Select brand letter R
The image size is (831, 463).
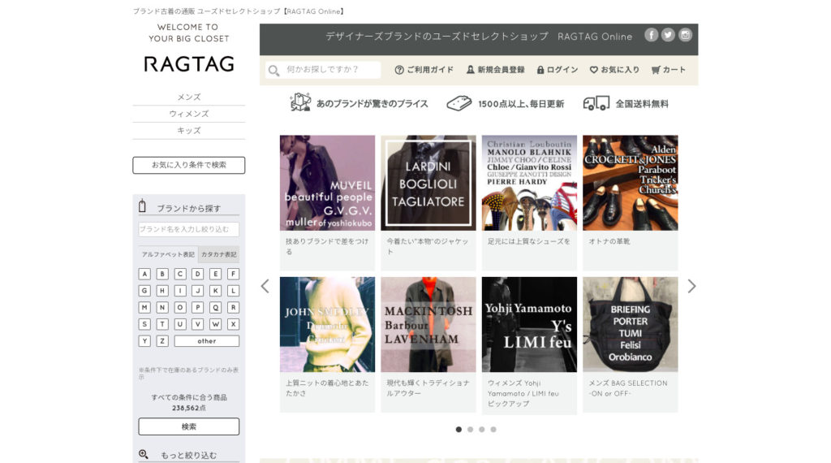pos(233,307)
